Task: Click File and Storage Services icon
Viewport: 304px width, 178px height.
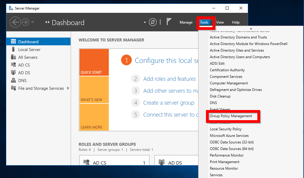Action: (x=13, y=88)
